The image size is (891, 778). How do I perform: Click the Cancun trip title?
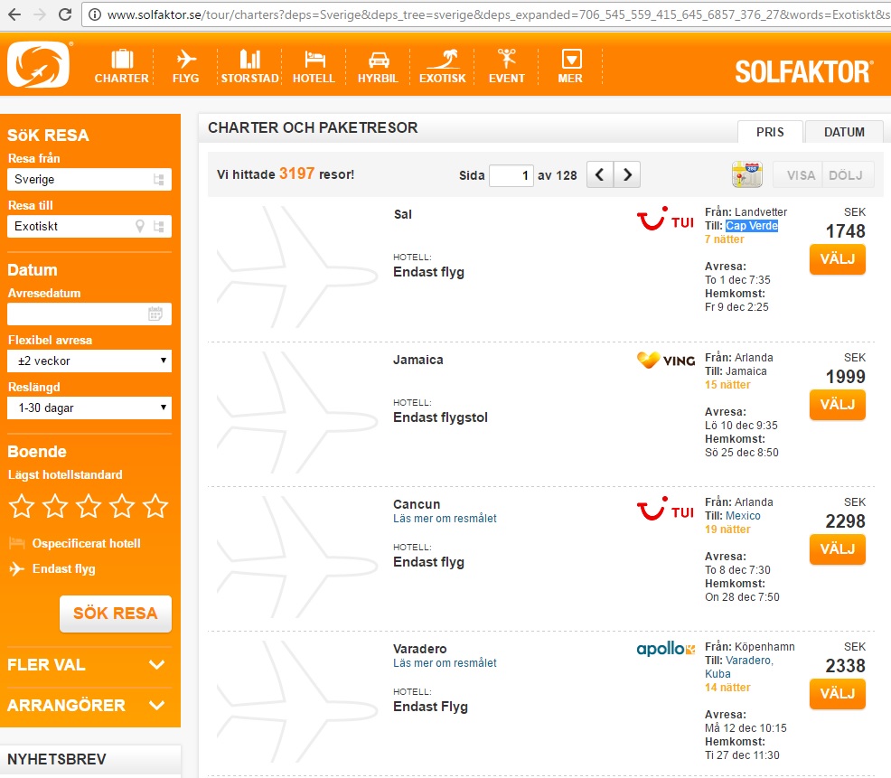417,504
